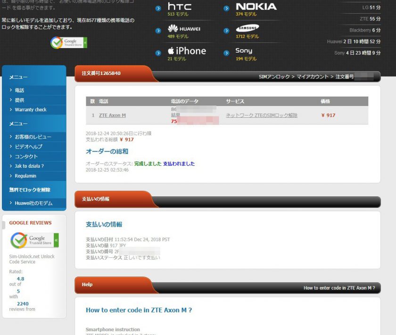Open the Help section header

coord(88,285)
